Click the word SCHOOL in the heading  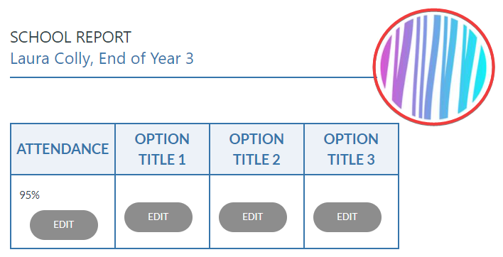tap(41, 37)
